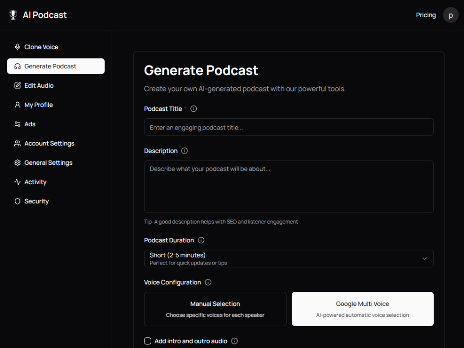
Task: Open the Podcast Duration dropdown
Action: (289, 258)
